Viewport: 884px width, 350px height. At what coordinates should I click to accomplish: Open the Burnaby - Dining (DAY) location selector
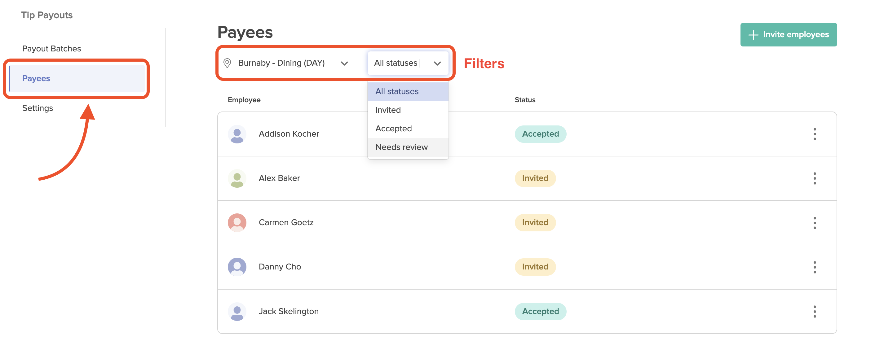(x=286, y=63)
